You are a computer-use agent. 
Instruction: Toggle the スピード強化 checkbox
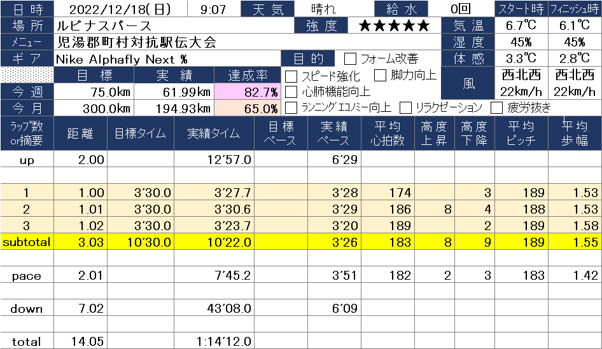tap(291, 76)
